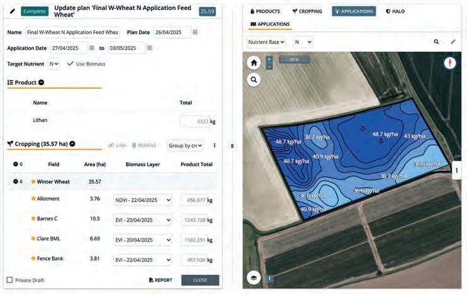467x294 pixels.
Task: Enable the Private Draft checkbox
Action: [x=9, y=280]
